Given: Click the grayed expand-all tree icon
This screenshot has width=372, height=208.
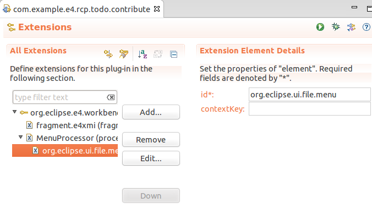Looking at the screenshot, I should tap(158, 54).
